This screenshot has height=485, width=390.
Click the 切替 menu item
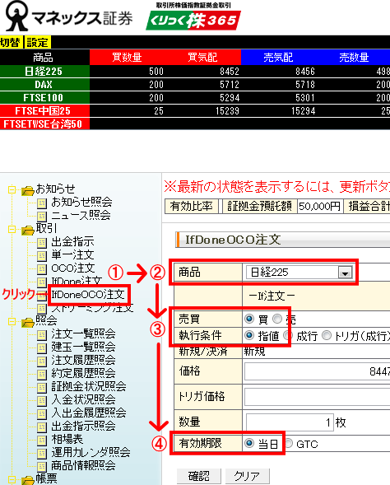(11, 42)
